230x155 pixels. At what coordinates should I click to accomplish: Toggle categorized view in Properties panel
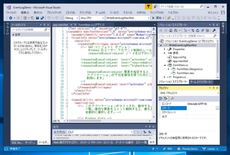(161, 99)
